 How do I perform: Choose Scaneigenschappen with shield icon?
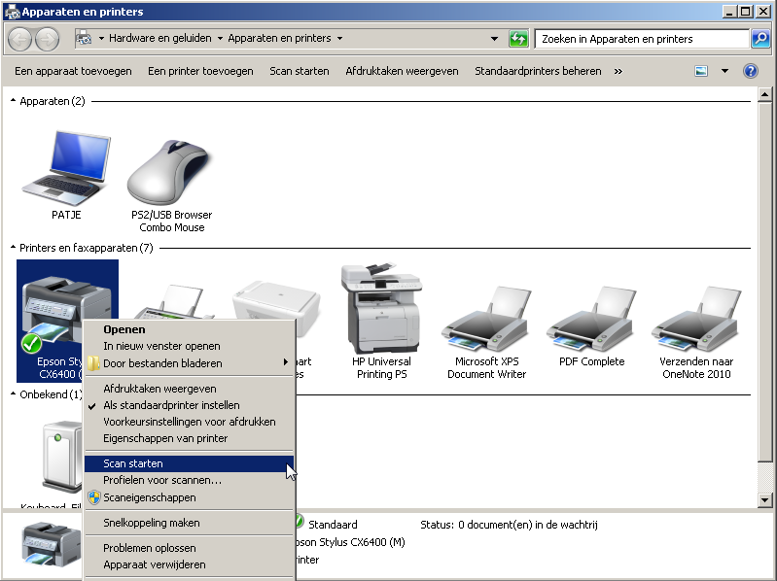pos(190,497)
